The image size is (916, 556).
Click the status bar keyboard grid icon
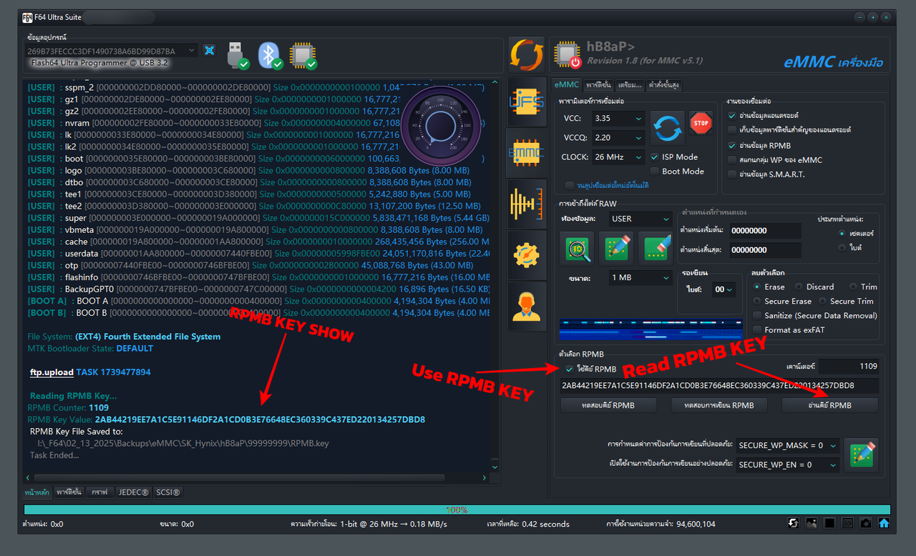click(x=847, y=523)
